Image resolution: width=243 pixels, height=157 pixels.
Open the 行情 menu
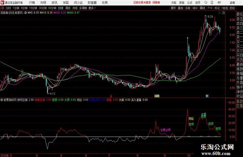pyautogui.click(x=32, y=3)
